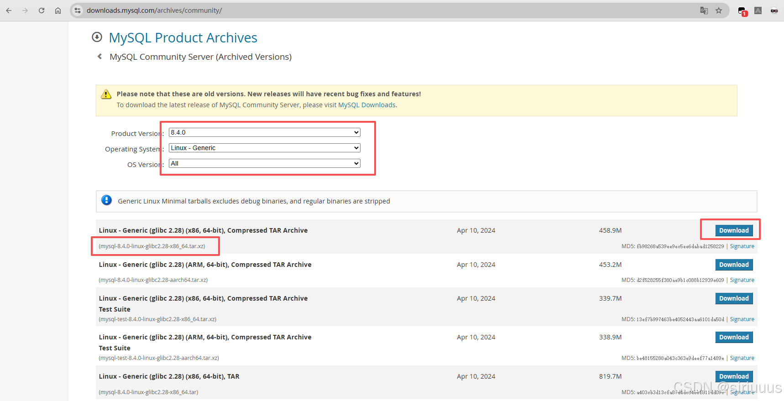Viewport: 784px width, 401px height.
Task: Click filename mysql-test-8.4.0-linux-glibc2.28-x86_64.tar.xz text
Action: [157, 319]
